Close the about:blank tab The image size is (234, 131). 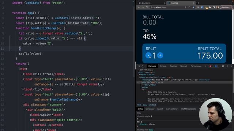pyautogui.click(x=165, y=3)
